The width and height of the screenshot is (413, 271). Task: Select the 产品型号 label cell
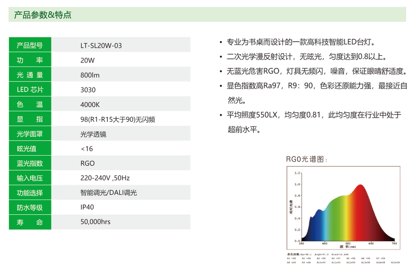tap(30, 45)
